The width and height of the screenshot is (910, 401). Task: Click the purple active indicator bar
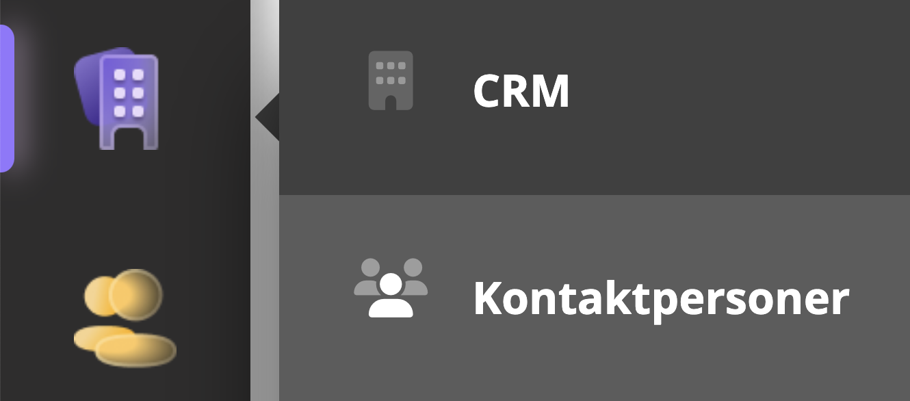(7, 98)
